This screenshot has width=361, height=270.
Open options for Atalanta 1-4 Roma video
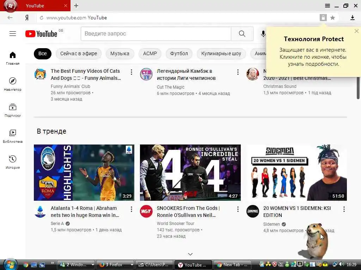coord(131,209)
